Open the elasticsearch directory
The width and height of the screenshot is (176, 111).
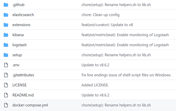(23, 15)
